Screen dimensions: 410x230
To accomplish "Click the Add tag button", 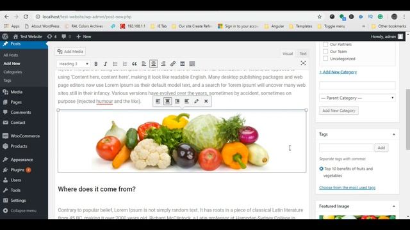I will 381,148.
